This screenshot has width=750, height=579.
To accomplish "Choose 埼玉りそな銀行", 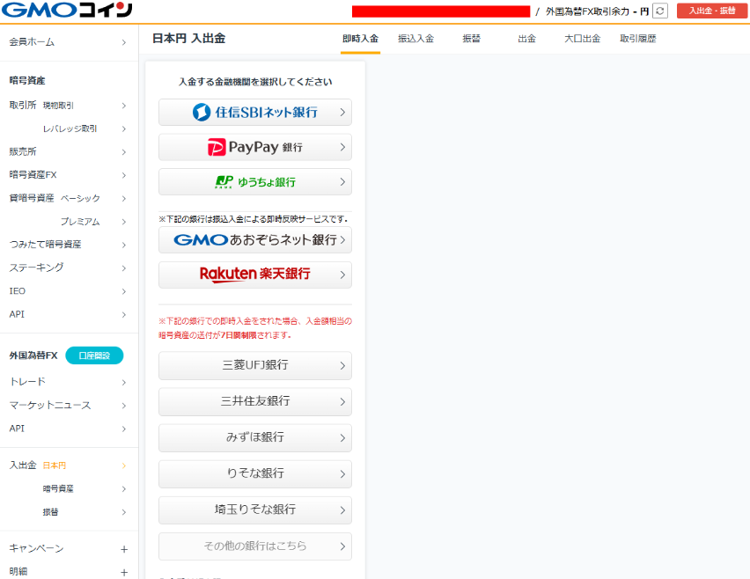I will [255, 510].
